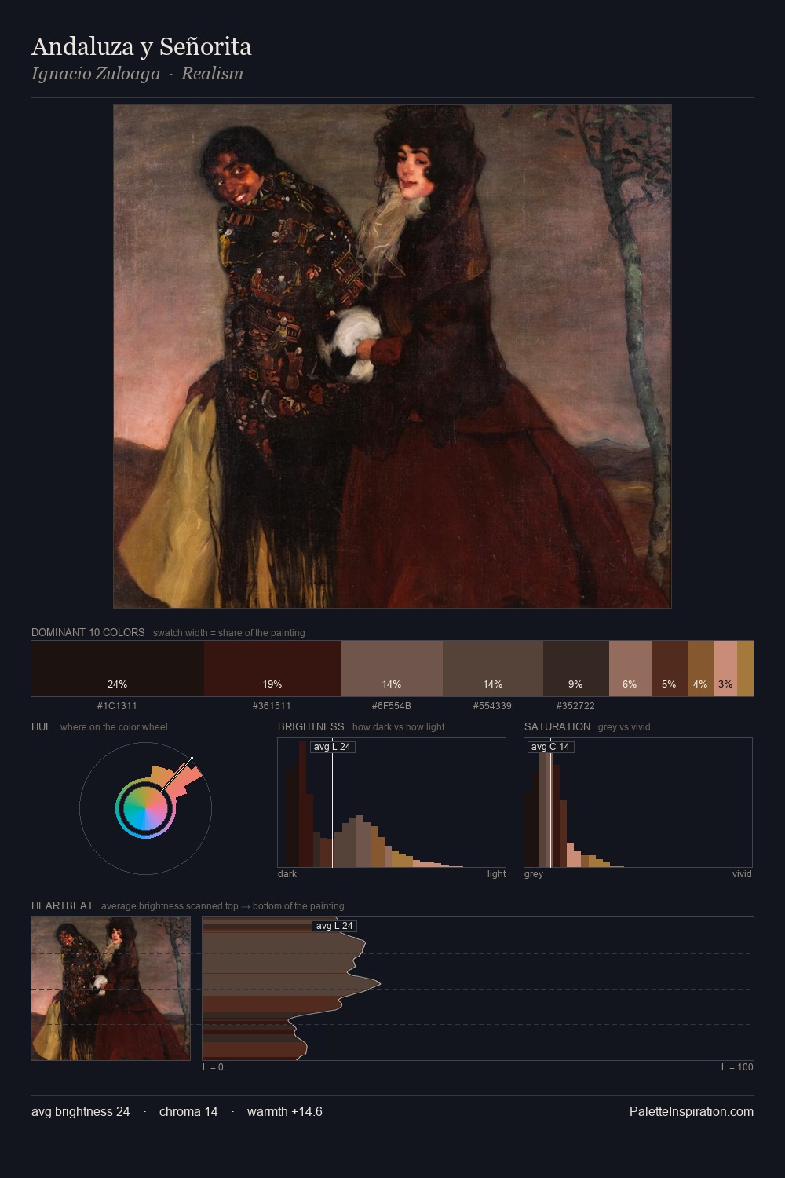The image size is (785, 1178).
Task: Click the Saturation histogram chart
Action: 638,803
